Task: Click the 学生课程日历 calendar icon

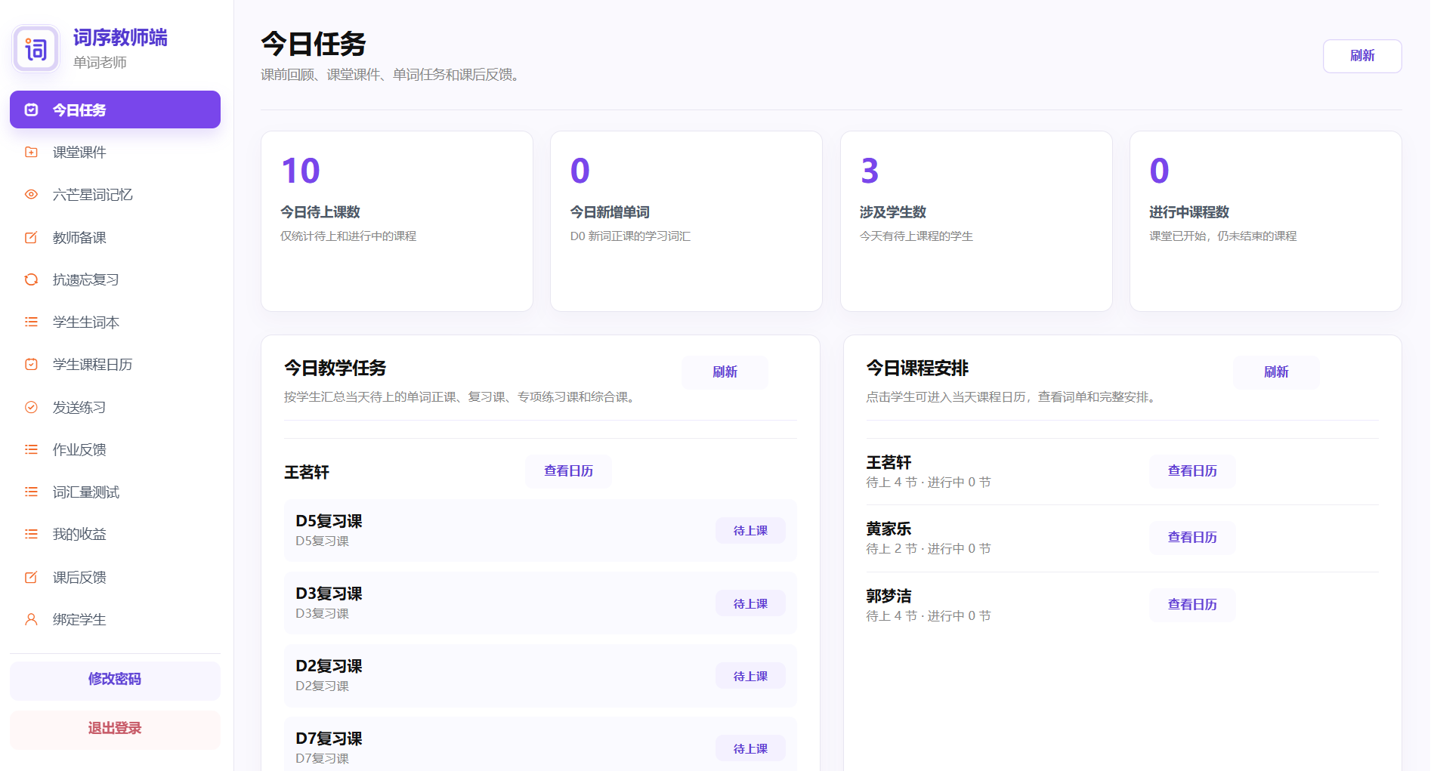Action: [x=31, y=364]
